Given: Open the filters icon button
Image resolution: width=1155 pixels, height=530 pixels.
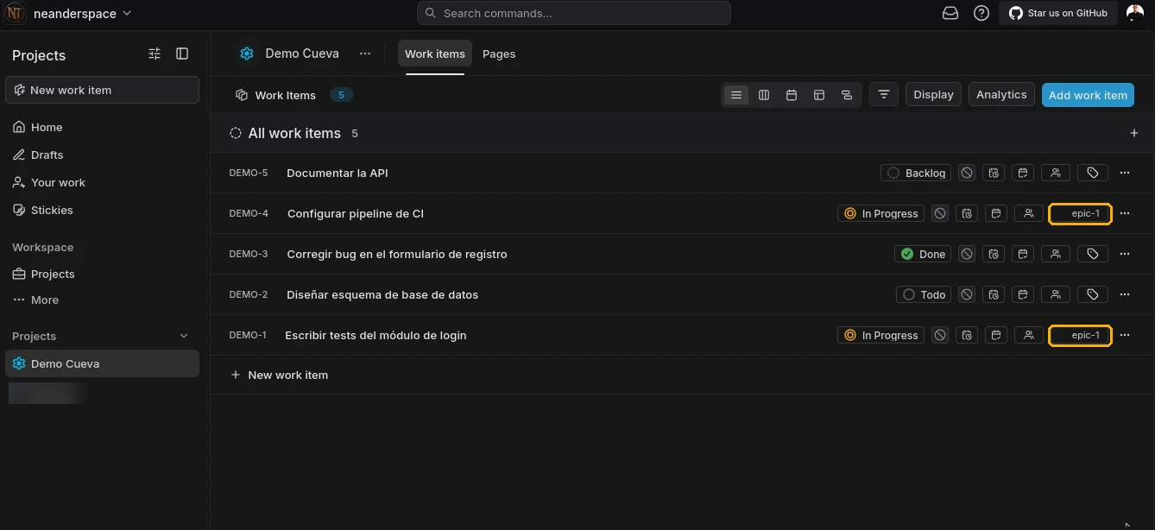Looking at the screenshot, I should click(x=884, y=95).
